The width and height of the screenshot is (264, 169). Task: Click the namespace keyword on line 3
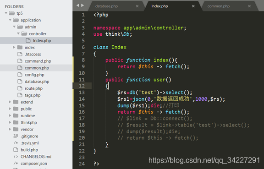[x=107, y=28]
